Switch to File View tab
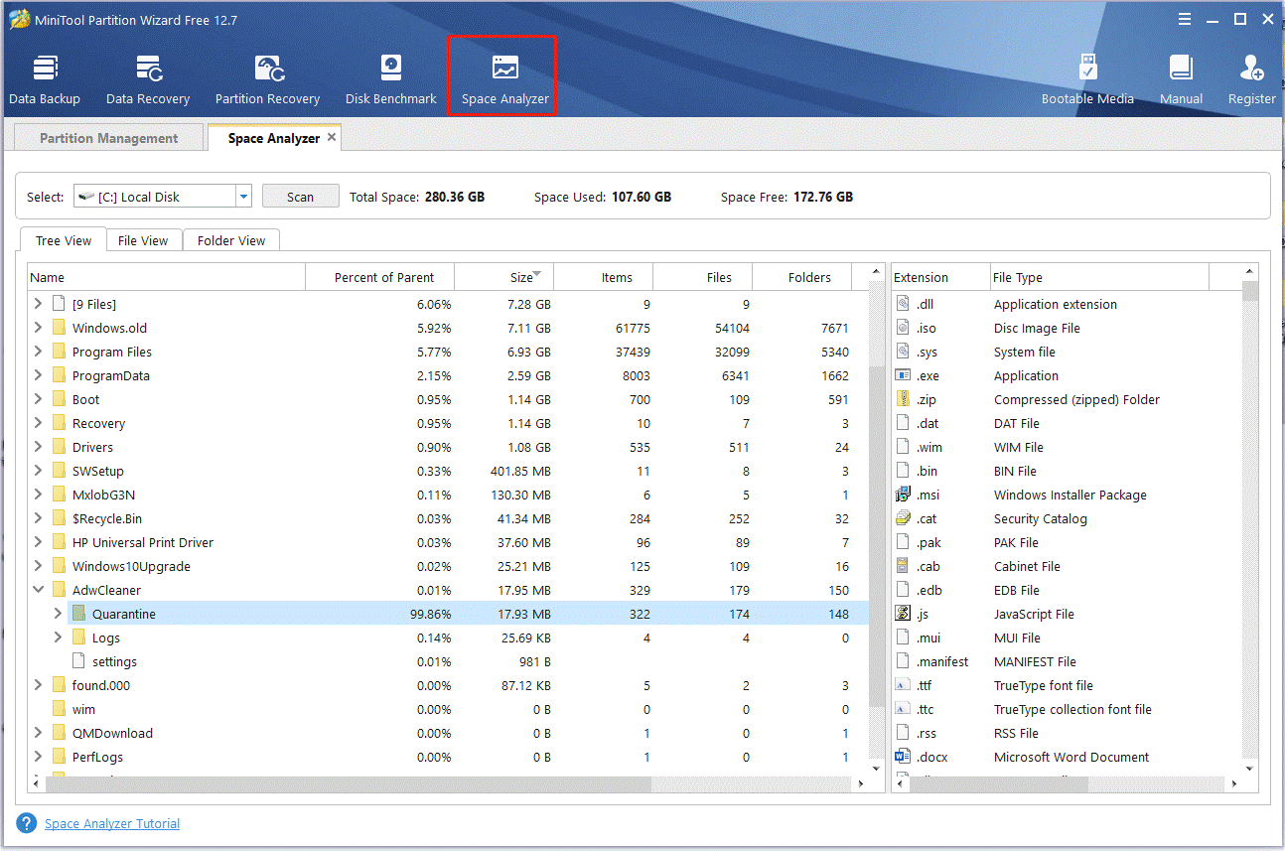The height and width of the screenshot is (851, 1285). [143, 240]
